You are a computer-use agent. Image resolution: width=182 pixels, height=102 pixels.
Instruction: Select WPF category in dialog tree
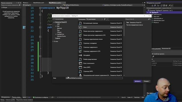point(58,24)
